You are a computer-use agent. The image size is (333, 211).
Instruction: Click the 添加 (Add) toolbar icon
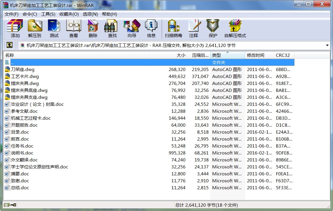point(15,26)
